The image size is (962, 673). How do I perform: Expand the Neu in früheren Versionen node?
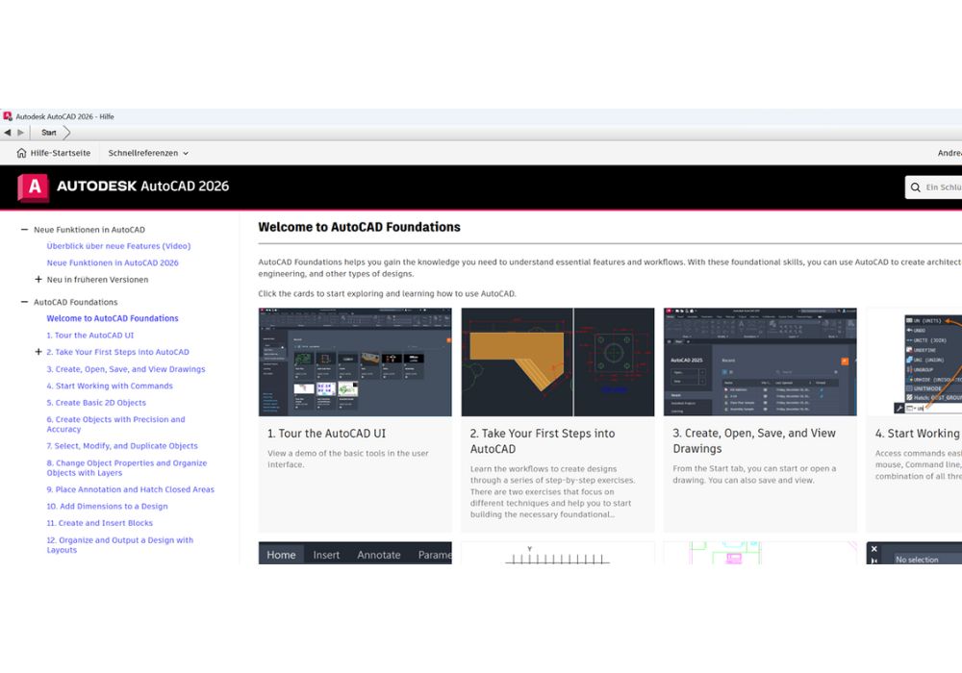click(x=38, y=280)
